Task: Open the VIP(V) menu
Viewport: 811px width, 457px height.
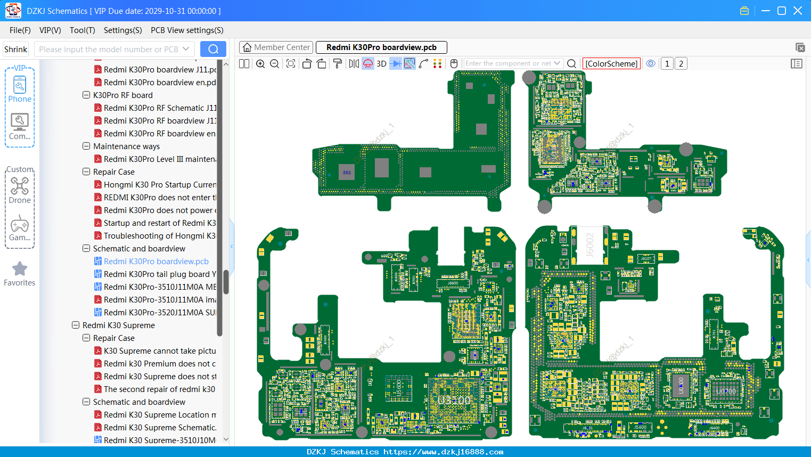Action: pyautogui.click(x=50, y=30)
